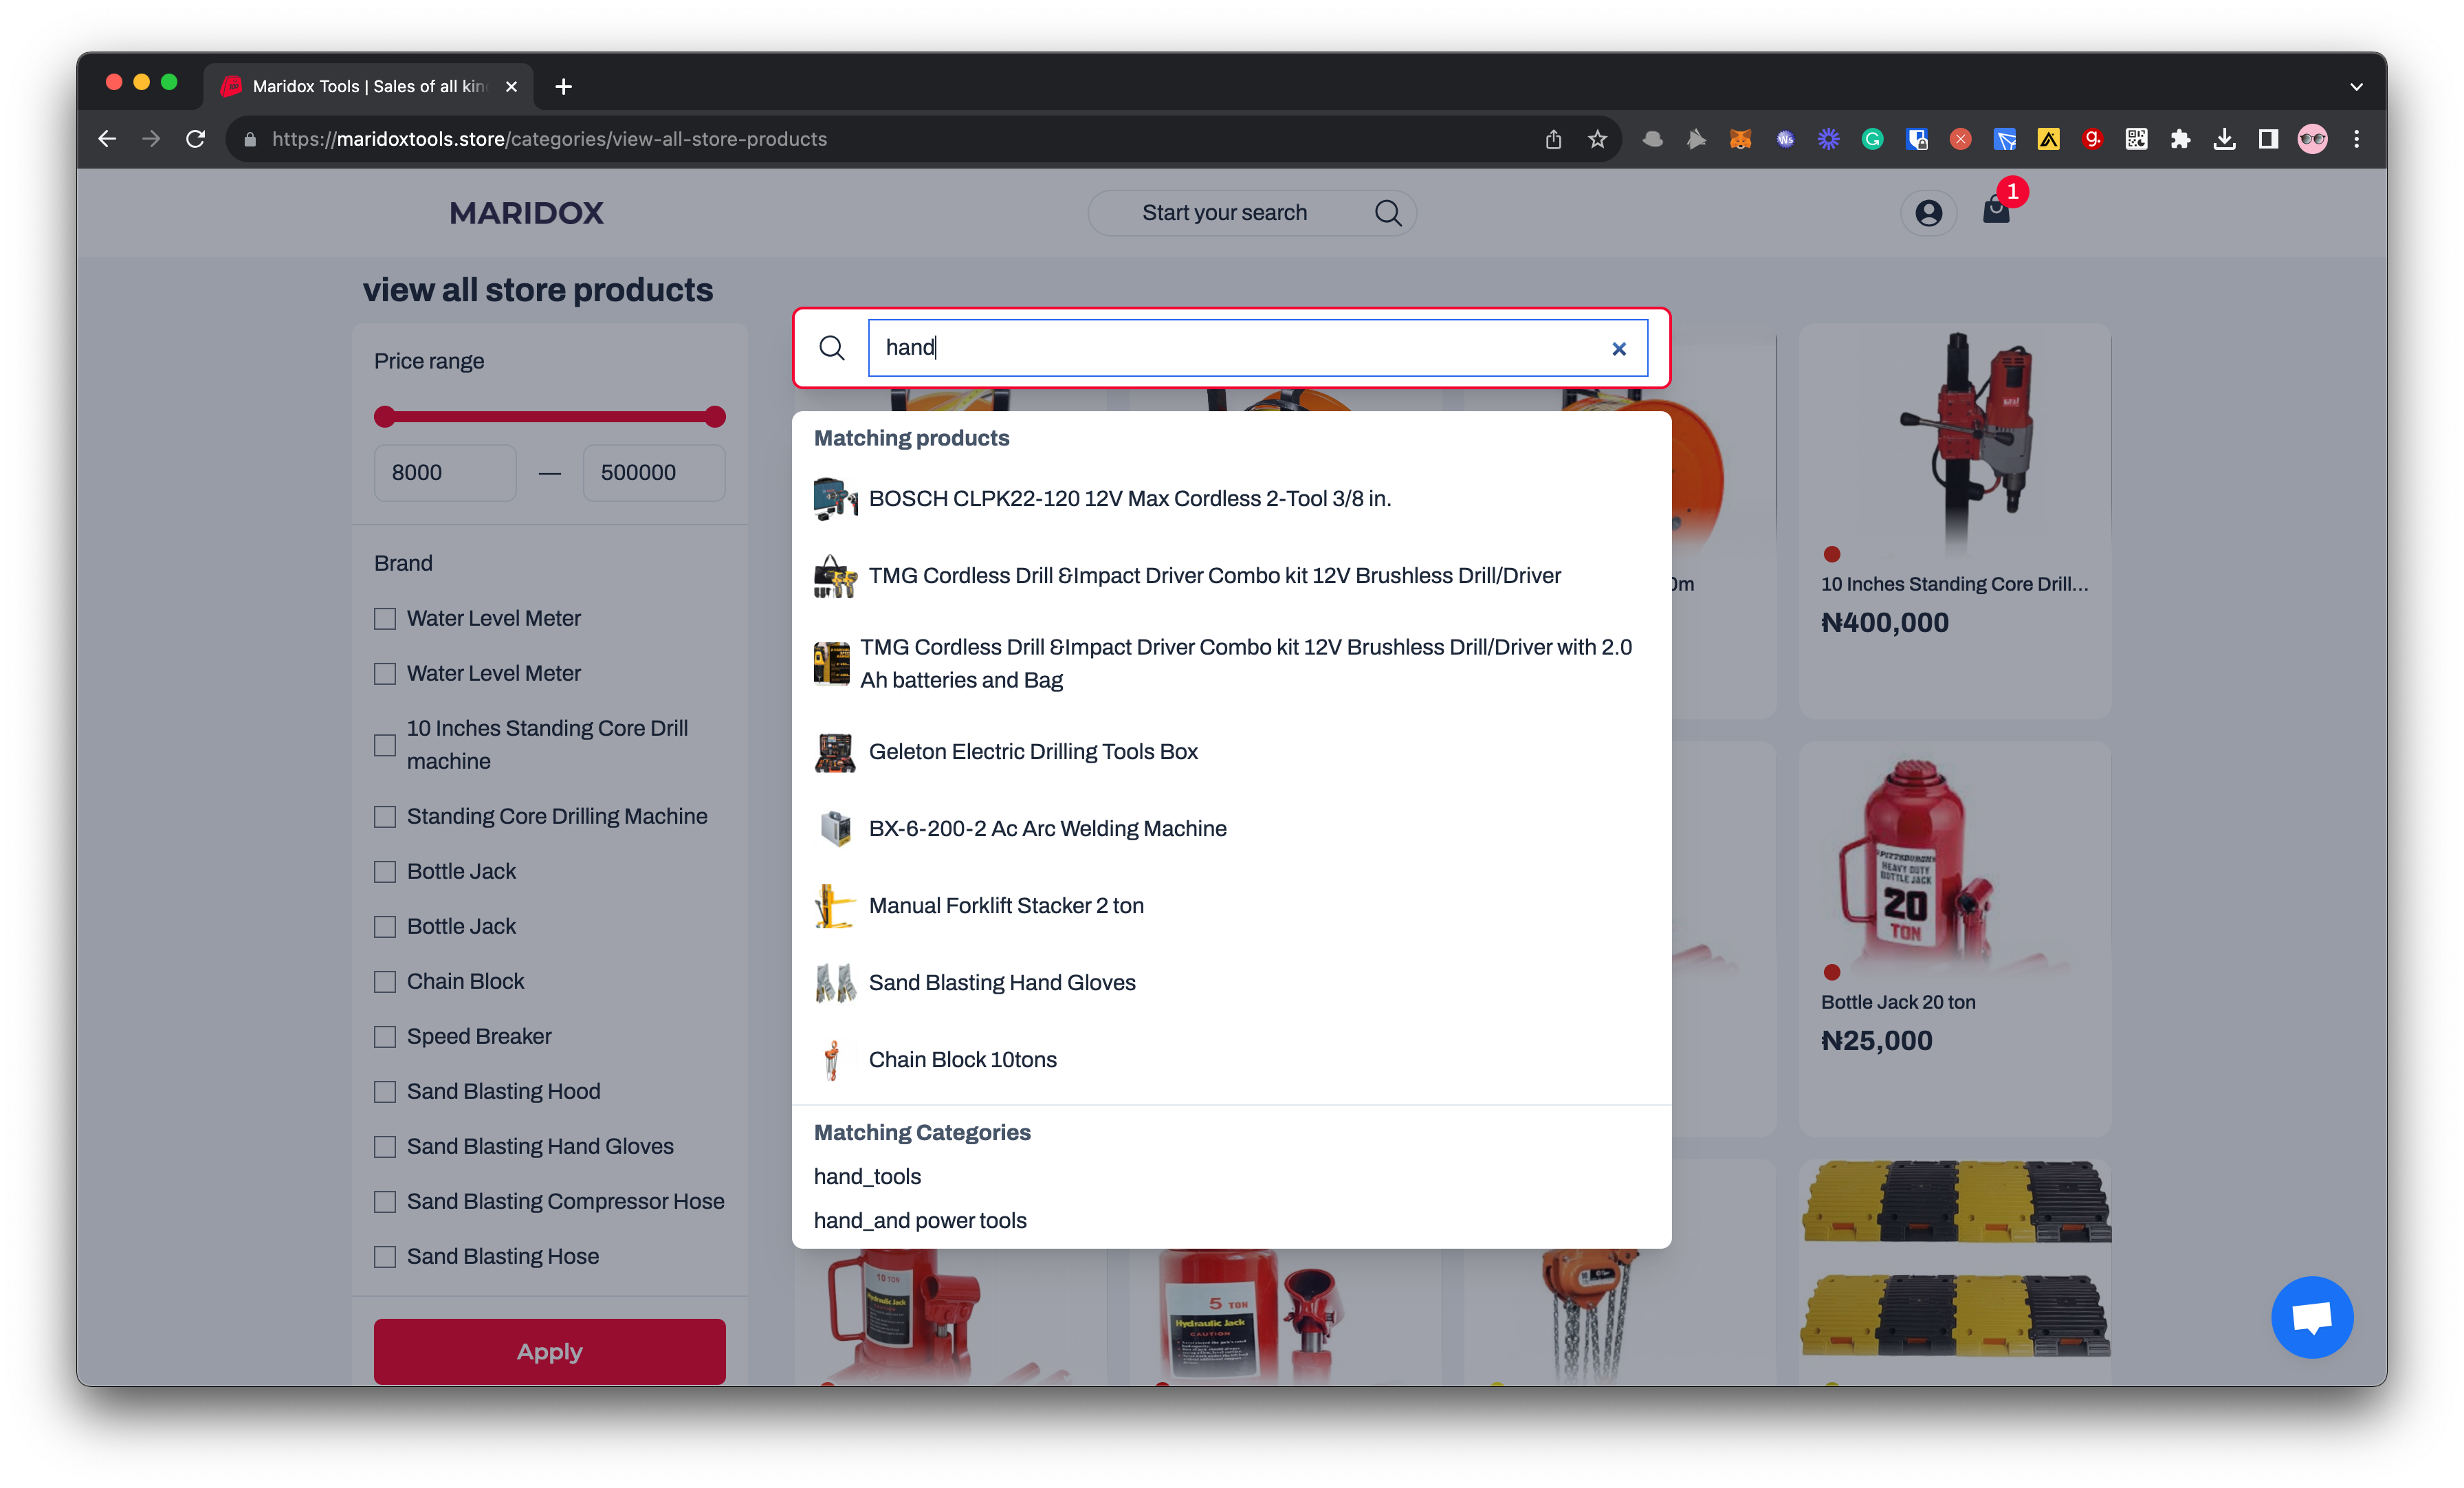
Task: Check the Standing Core Drilling Machine brand
Action: click(x=385, y=817)
